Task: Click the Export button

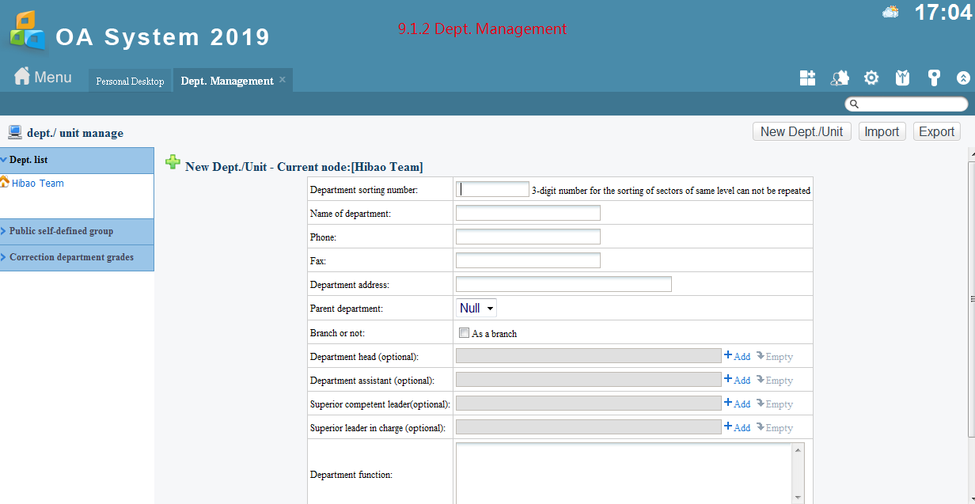Action: (937, 131)
